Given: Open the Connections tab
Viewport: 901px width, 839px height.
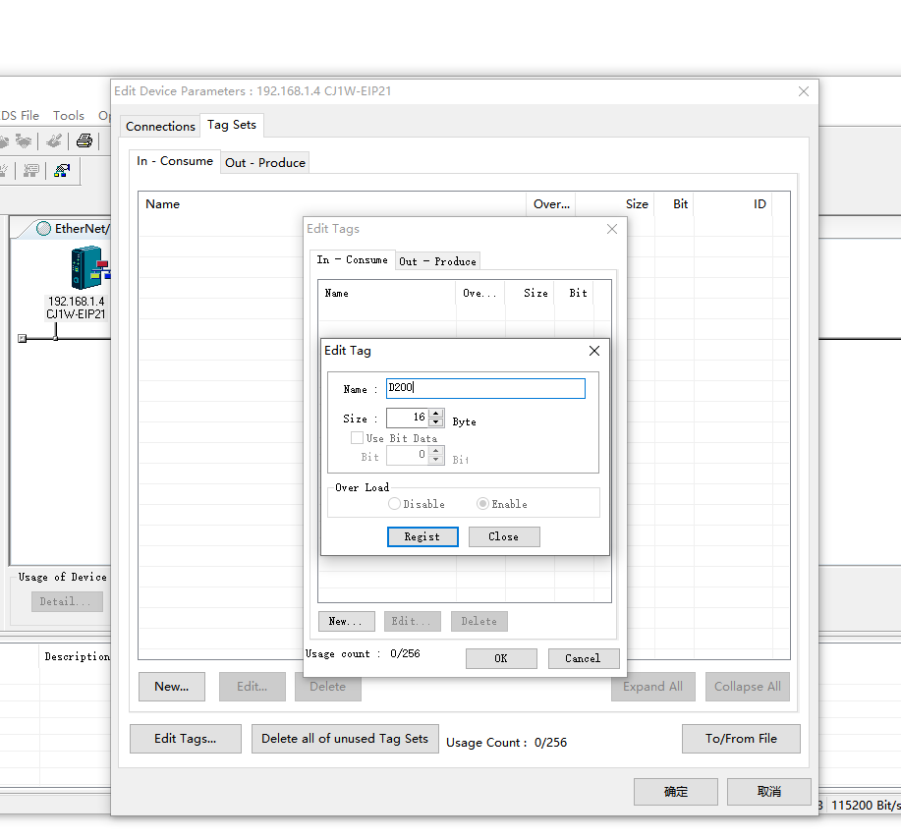Looking at the screenshot, I should tap(160, 127).
